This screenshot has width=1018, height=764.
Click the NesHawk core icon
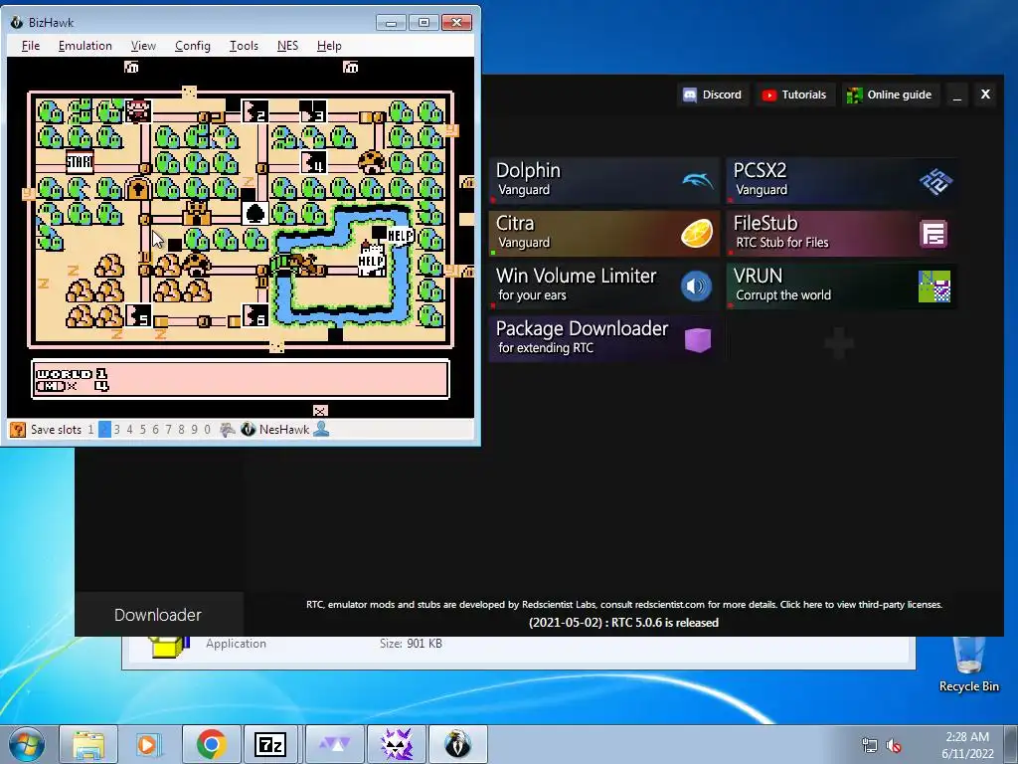pos(248,430)
